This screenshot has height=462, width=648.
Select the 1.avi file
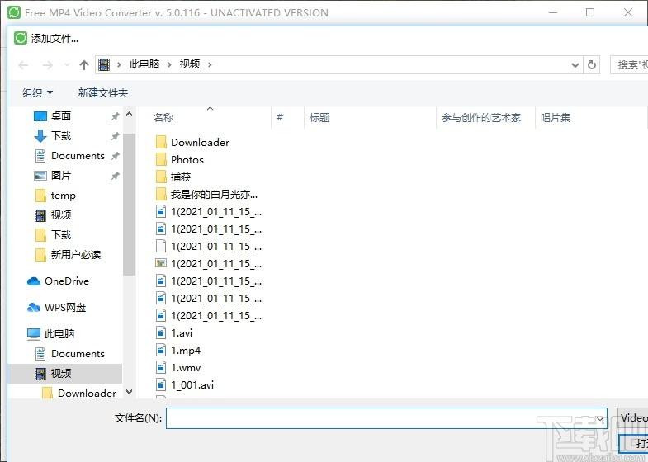click(182, 333)
